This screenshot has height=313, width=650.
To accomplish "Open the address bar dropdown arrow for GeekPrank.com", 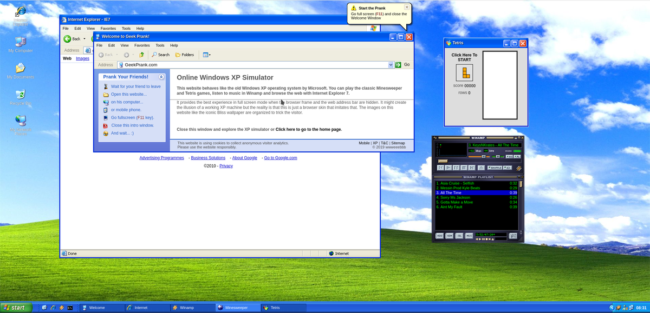I will click(391, 65).
